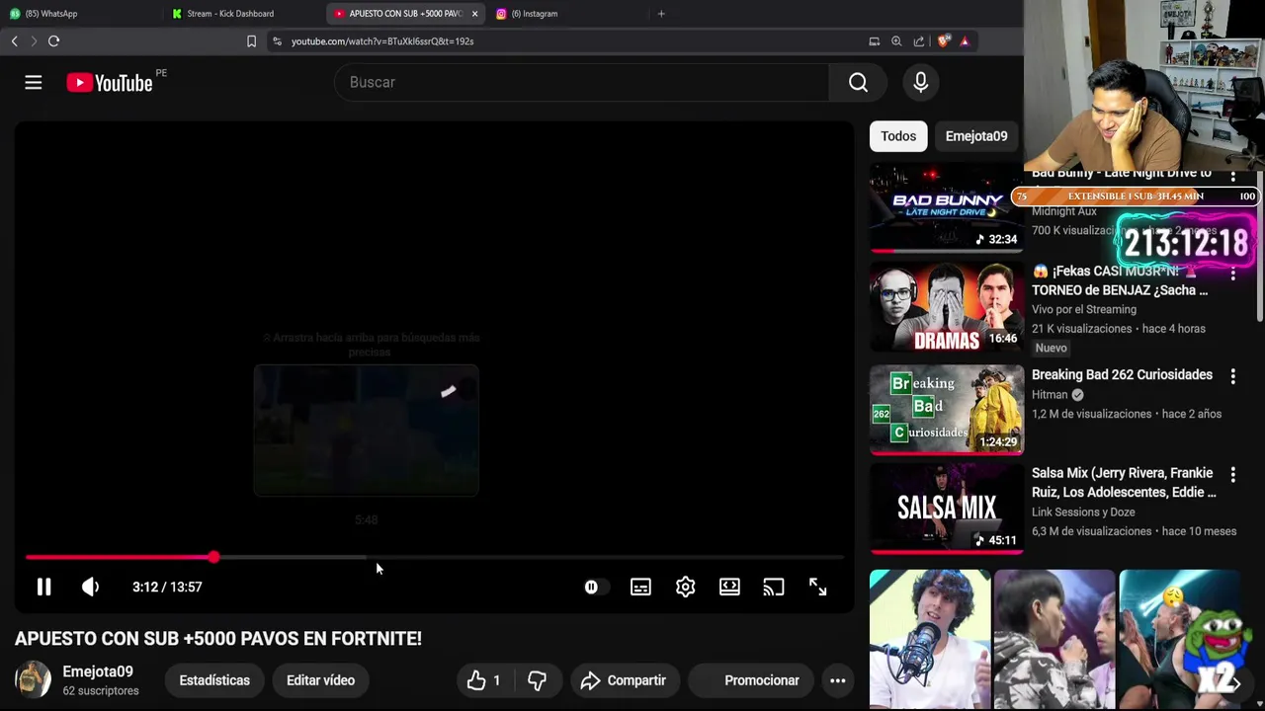Click the 62 suscriptores text
Viewport: 1265px width, 711px height.
[101, 691]
